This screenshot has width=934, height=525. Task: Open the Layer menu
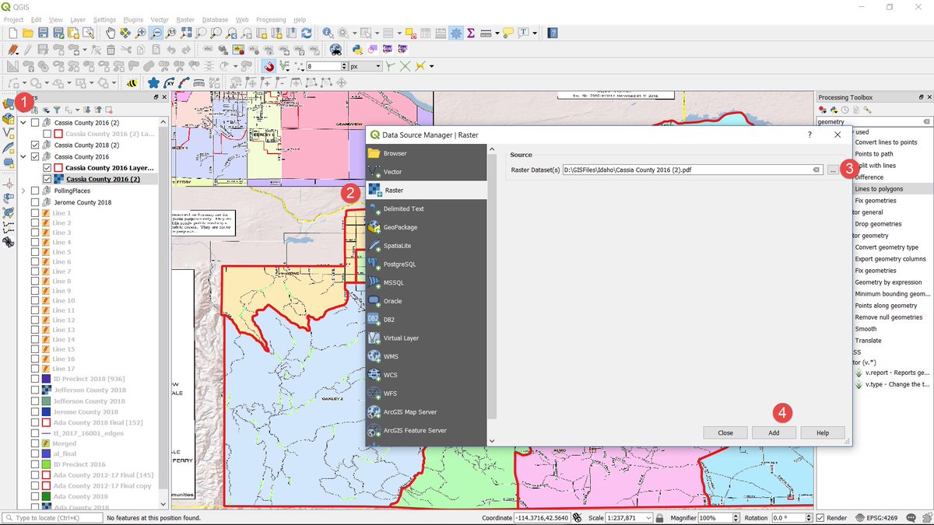(x=78, y=19)
